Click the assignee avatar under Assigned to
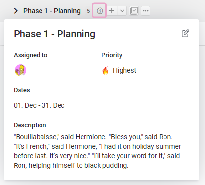Screen dimensions: 205x185 (20, 70)
